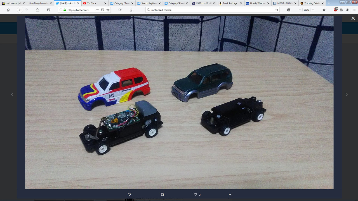This screenshot has height=201, width=358.
Task: Navigate forward with the forward arrow
Action: (27, 10)
